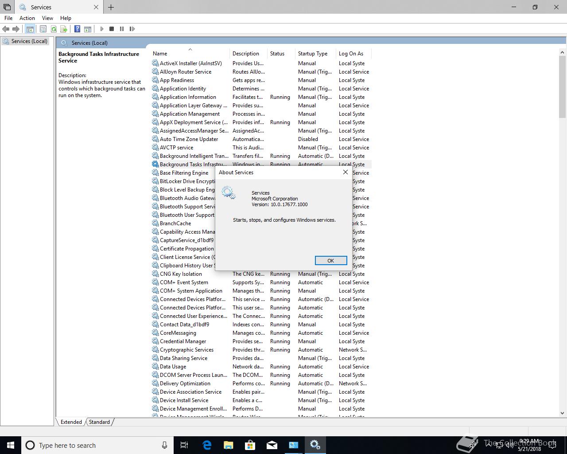Click Disabled startup type of Auto Time Zone

point(308,139)
